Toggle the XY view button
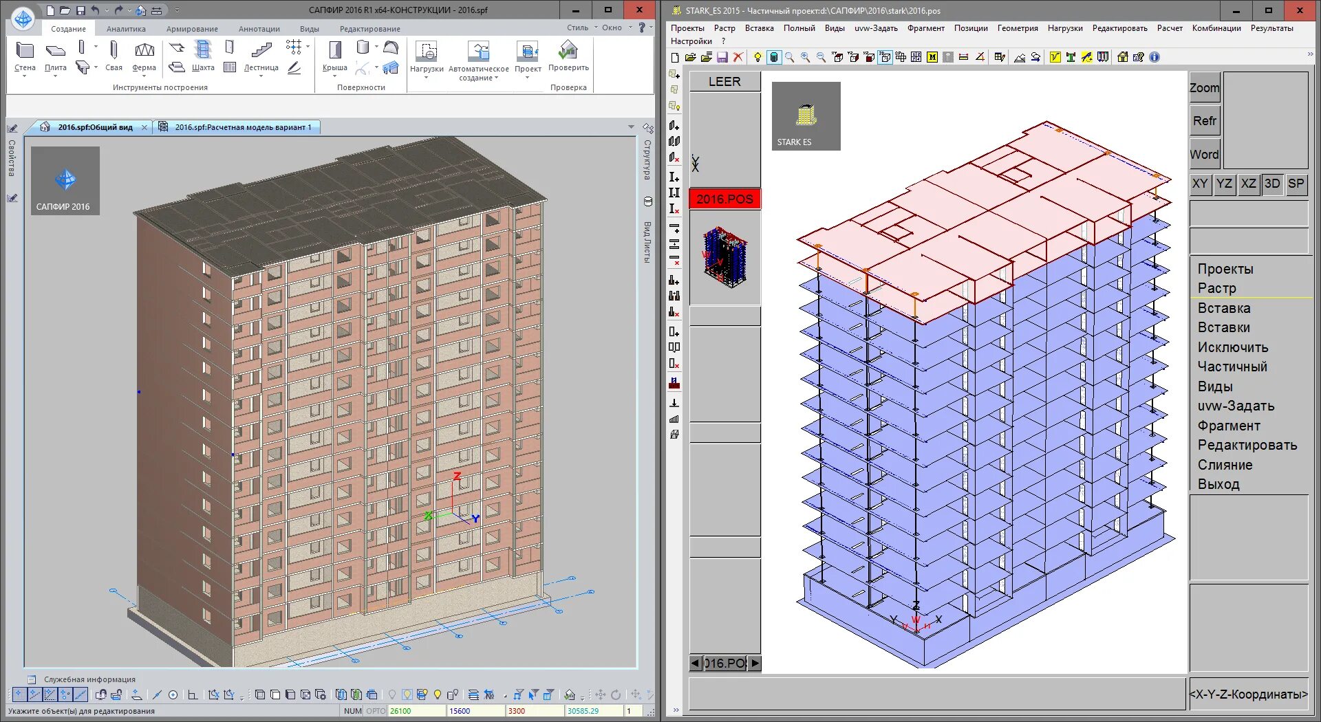Image resolution: width=1321 pixels, height=722 pixels. (1200, 184)
